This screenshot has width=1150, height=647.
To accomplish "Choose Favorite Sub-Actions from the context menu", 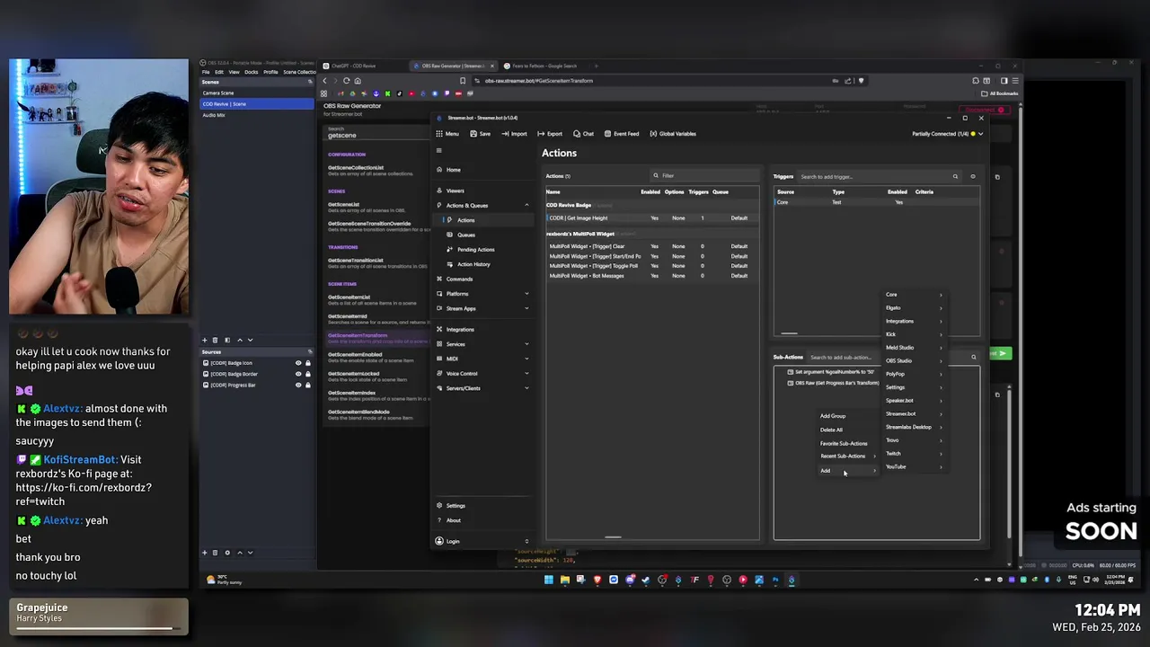I will (x=844, y=444).
